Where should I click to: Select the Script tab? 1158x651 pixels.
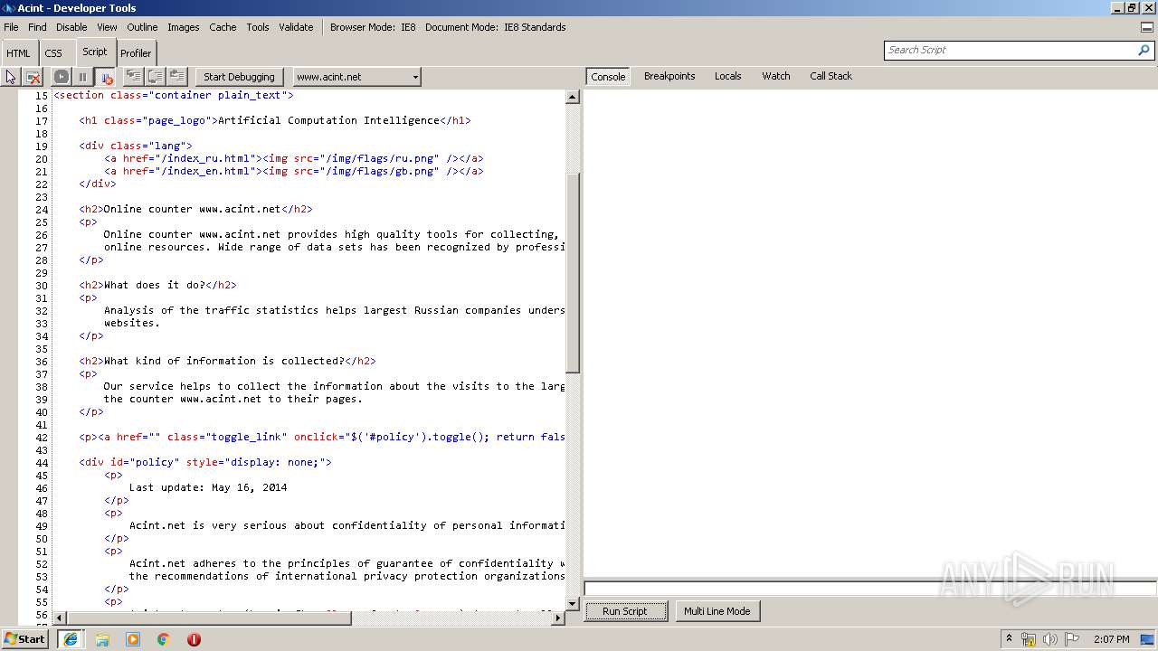(x=95, y=52)
